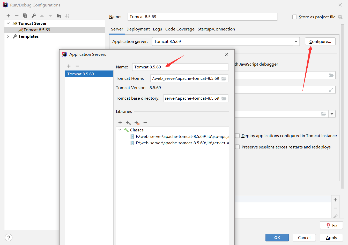The height and width of the screenshot is (245, 348).
Task: Add new run configuration with plus icon
Action: 8,16
